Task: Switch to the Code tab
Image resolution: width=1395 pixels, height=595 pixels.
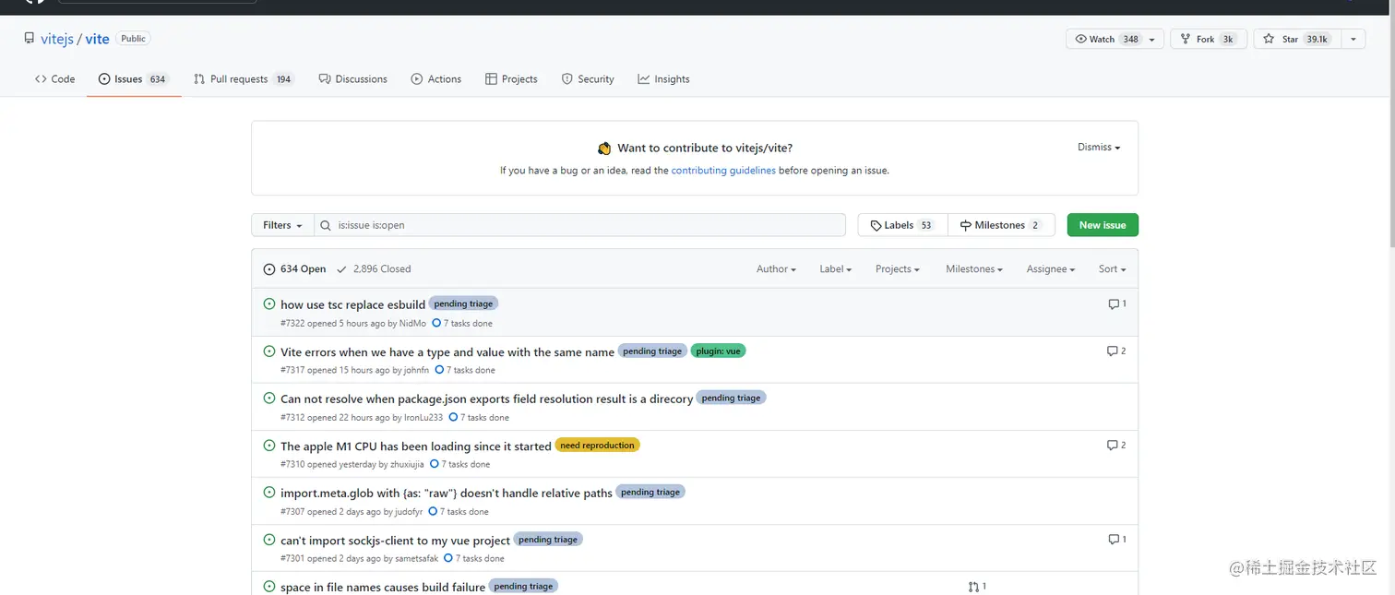Action: [54, 79]
